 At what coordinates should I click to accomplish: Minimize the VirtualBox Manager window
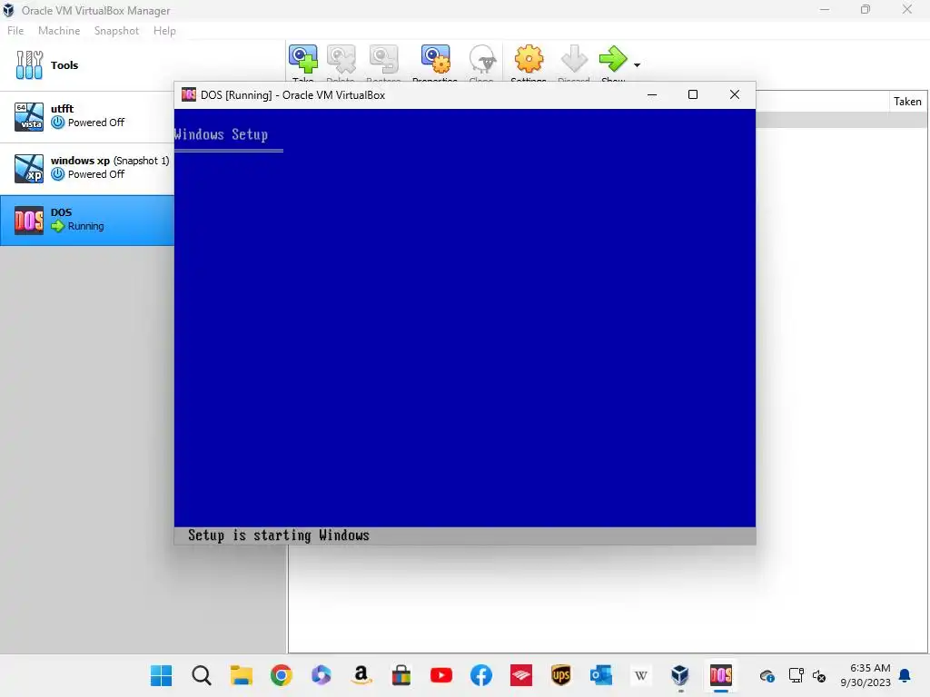(x=825, y=9)
